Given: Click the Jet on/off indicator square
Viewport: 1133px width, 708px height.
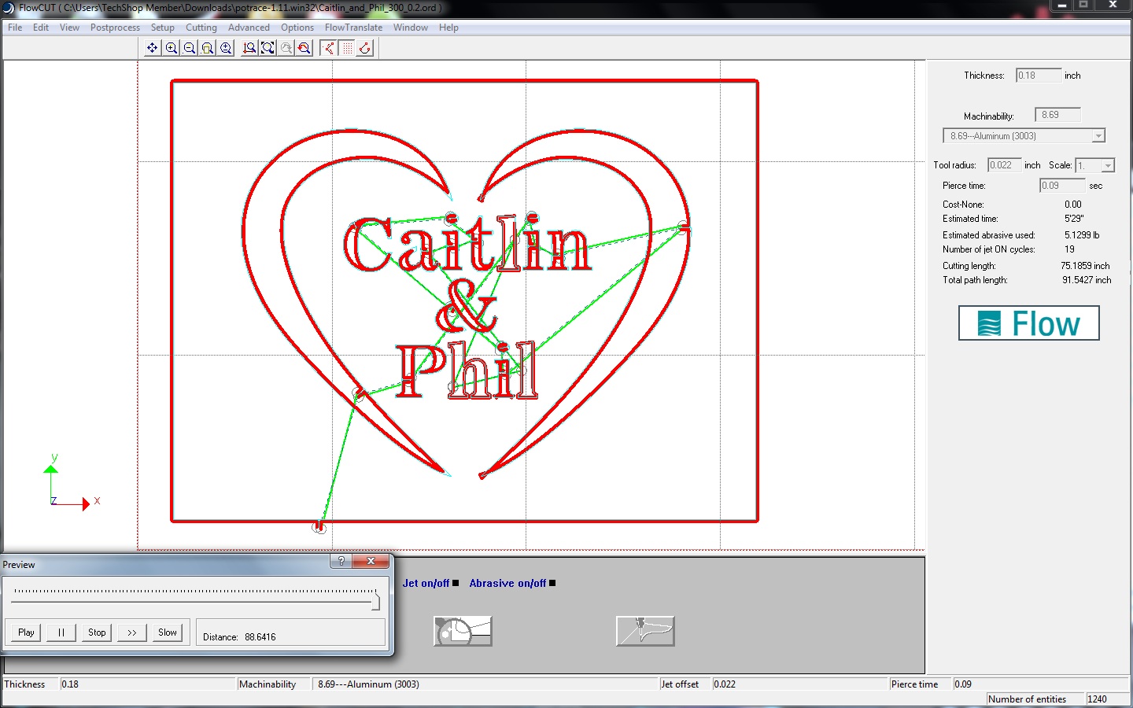Looking at the screenshot, I should [456, 583].
